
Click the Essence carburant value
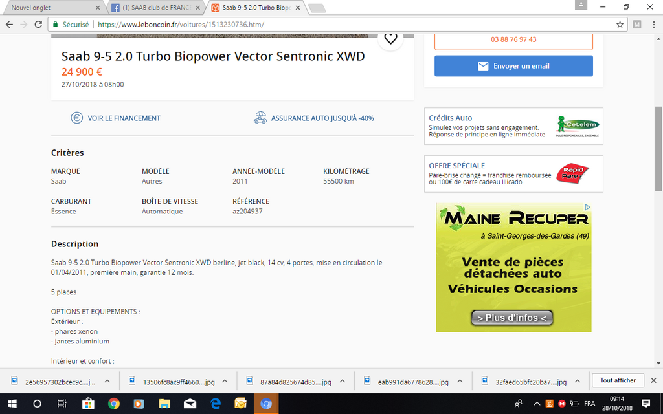[63, 212]
